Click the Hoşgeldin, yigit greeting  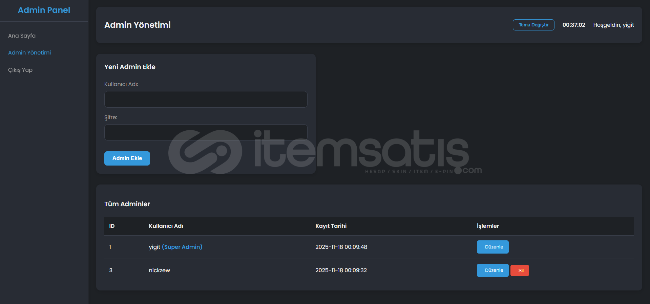[x=613, y=25]
